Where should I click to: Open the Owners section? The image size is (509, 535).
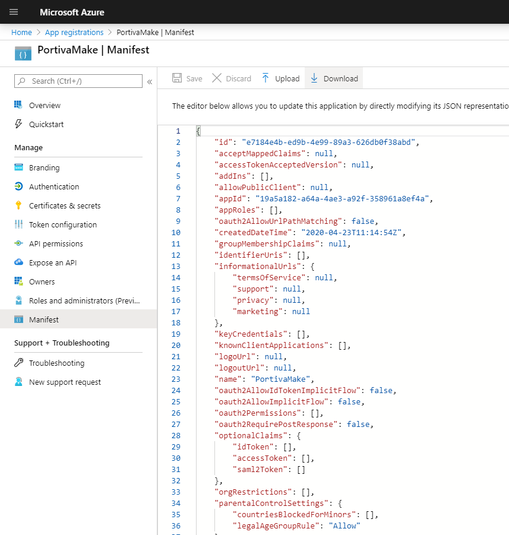click(x=42, y=281)
